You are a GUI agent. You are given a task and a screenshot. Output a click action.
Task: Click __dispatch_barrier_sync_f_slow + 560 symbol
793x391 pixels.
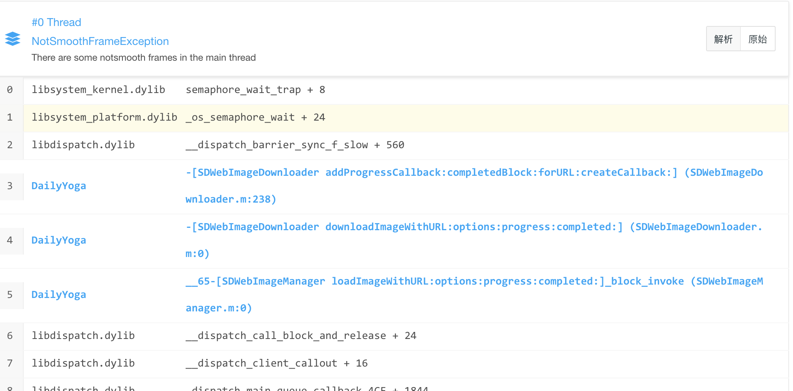pos(295,145)
